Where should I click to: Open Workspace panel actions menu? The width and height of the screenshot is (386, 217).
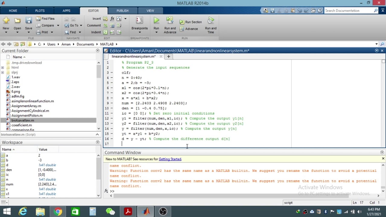[x=98, y=142]
